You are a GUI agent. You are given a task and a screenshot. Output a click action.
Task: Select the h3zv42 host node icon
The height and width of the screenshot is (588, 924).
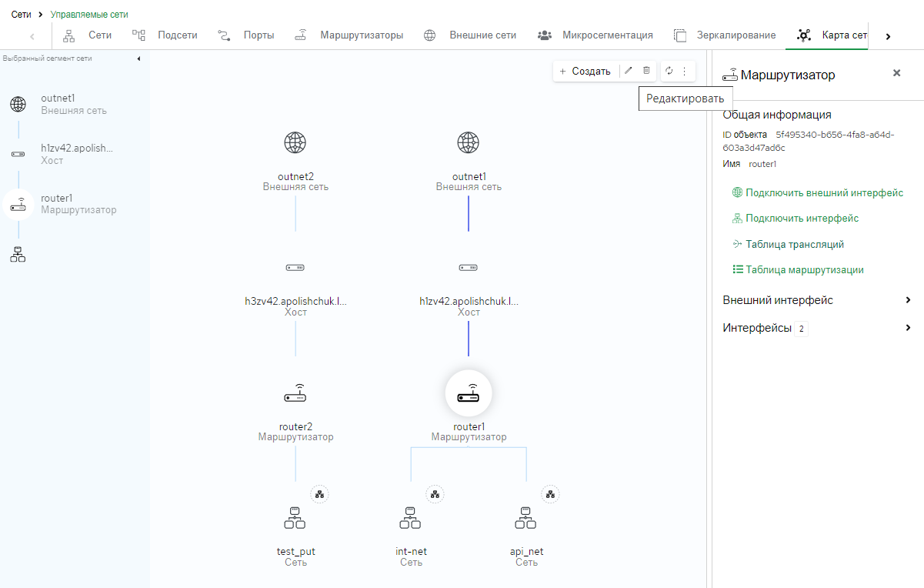[x=295, y=267]
